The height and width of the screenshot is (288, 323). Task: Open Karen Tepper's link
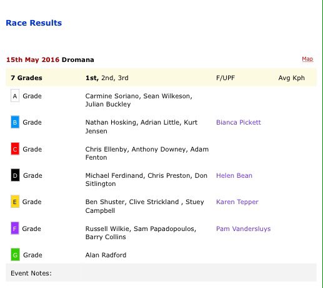click(x=237, y=202)
